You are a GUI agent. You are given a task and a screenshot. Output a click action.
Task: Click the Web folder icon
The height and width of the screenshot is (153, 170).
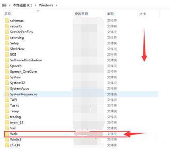pyautogui.click(x=7, y=134)
